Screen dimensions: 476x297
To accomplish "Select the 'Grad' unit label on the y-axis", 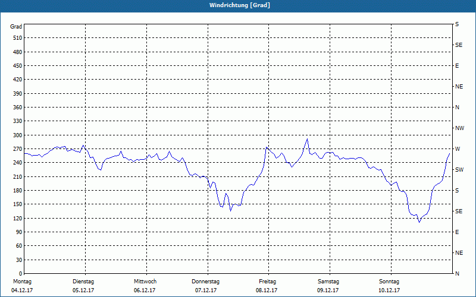I will (16, 27).
